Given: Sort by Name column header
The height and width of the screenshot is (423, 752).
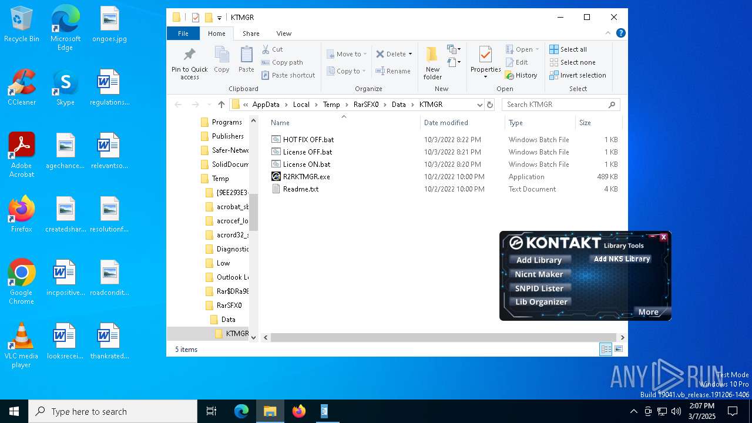Looking at the screenshot, I should 344,123.
